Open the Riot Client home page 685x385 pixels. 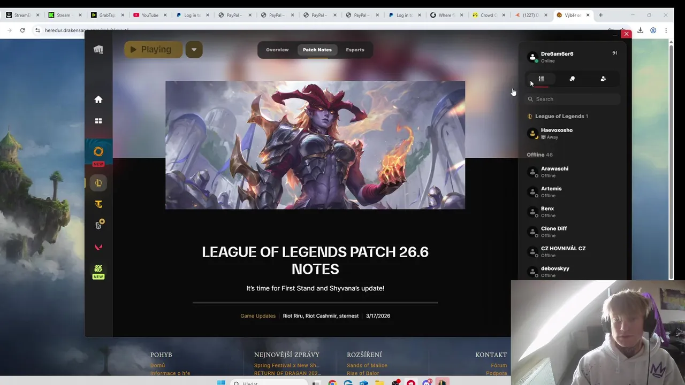98,99
